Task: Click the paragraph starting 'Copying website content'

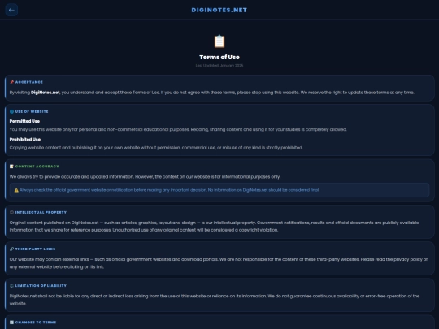Action: pyautogui.click(x=156, y=148)
